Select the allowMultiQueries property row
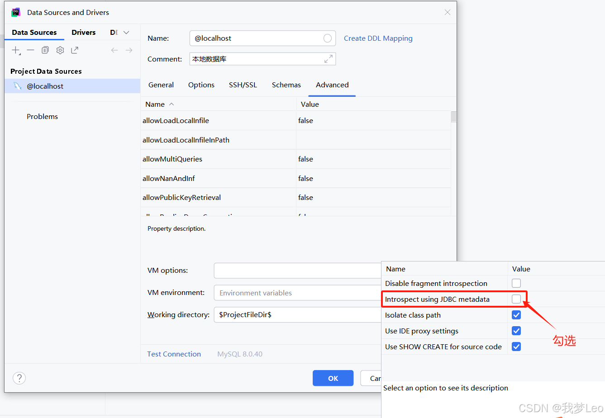Image resolution: width=605 pixels, height=418 pixels. click(296, 159)
